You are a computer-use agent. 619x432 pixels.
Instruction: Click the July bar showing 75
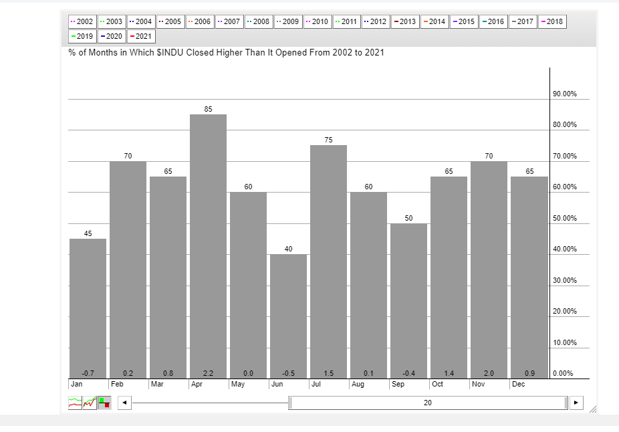coord(328,261)
